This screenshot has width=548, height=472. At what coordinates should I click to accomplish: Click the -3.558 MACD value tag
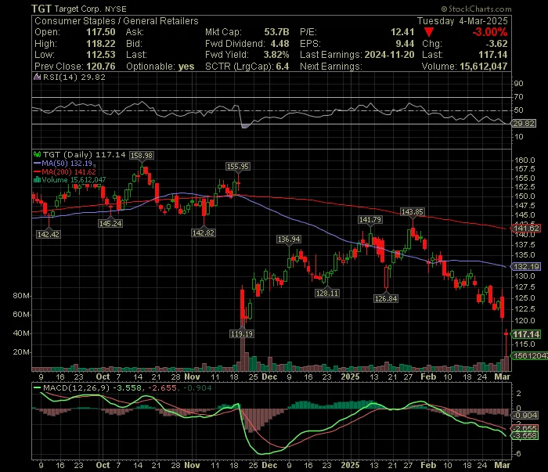point(525,436)
